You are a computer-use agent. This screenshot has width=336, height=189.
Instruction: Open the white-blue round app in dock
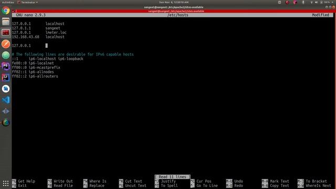6,89
